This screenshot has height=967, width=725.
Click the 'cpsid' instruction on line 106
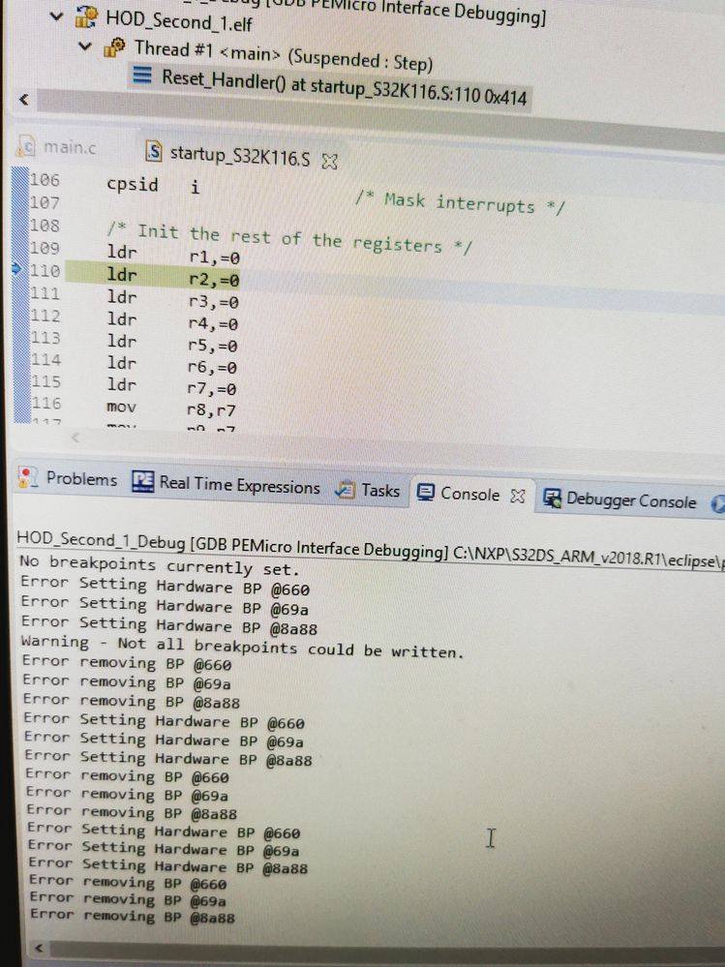click(x=132, y=184)
